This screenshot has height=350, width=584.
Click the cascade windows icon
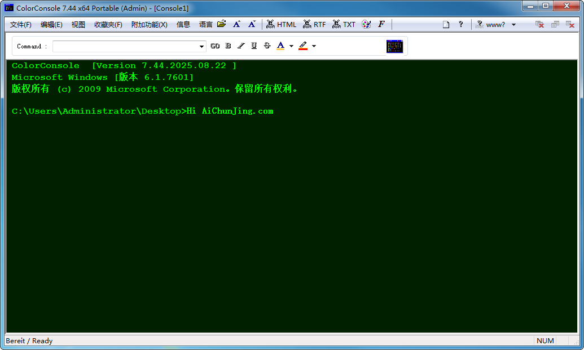tap(555, 25)
